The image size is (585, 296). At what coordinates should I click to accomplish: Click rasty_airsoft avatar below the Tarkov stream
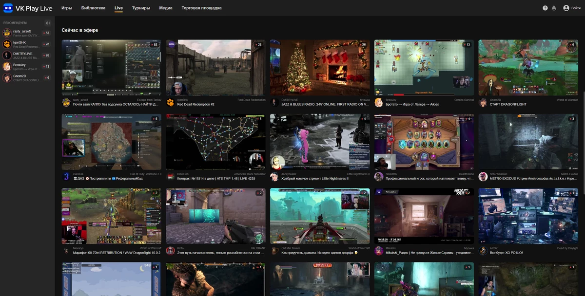click(x=66, y=102)
